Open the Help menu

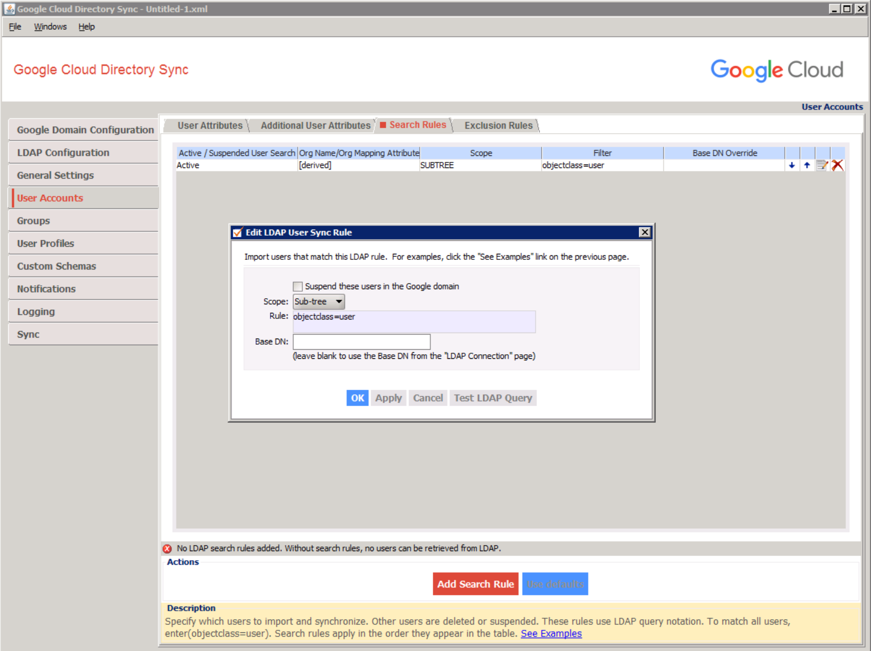(x=86, y=27)
